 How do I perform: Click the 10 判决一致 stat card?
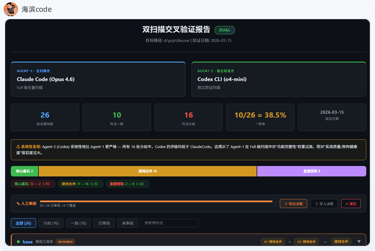click(117, 117)
